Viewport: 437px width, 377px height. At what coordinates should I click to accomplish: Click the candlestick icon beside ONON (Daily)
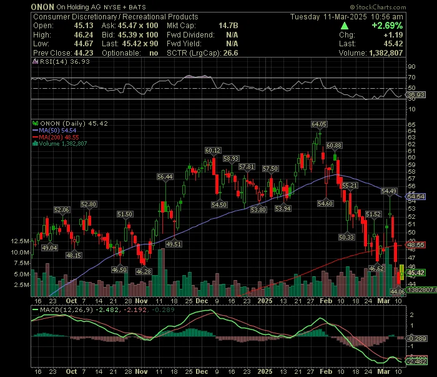[x=35, y=123]
